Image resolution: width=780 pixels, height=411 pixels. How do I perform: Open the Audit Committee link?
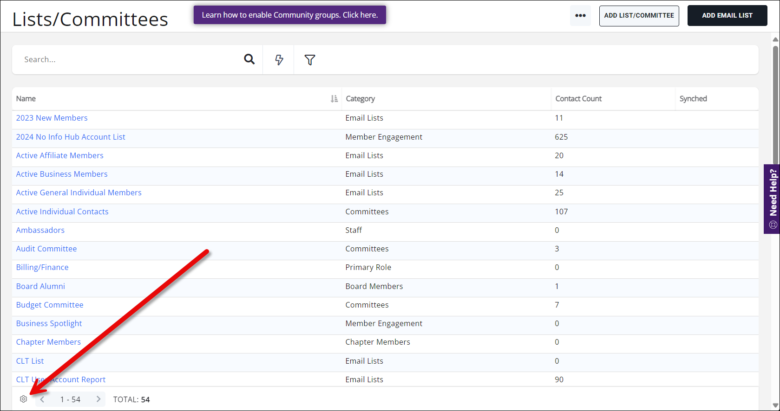[x=46, y=249]
